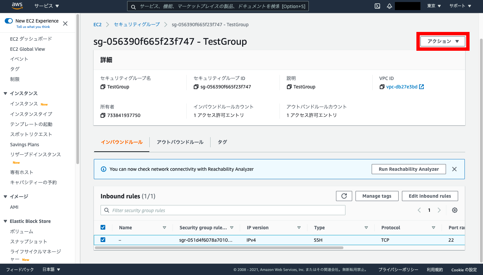Sort by IP version column

coord(299,228)
